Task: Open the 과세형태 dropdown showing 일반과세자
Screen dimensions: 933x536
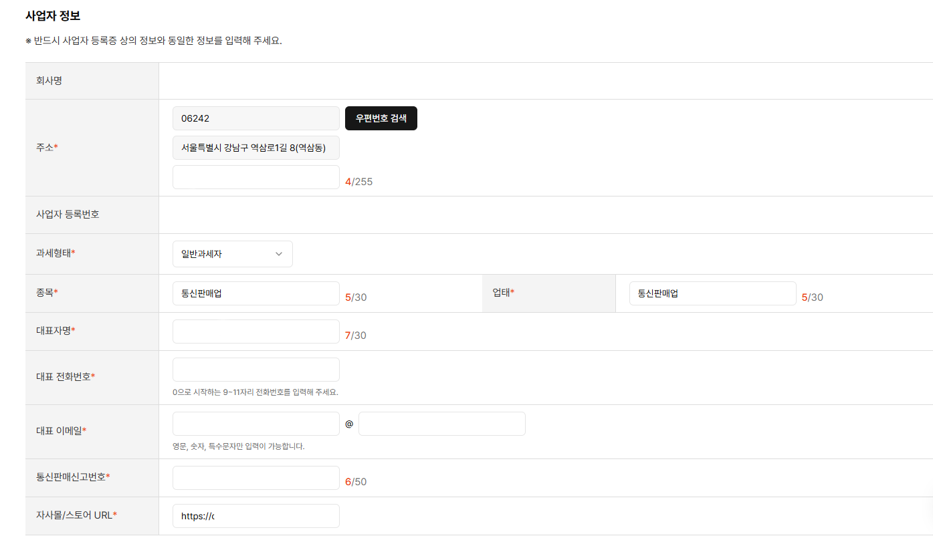Action: (232, 254)
